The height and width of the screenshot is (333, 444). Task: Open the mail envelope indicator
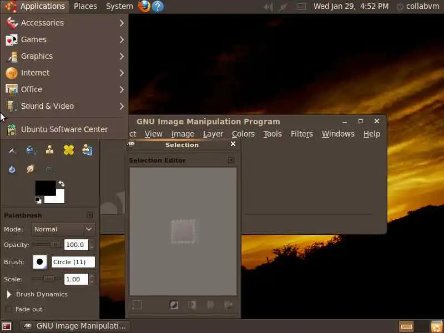[301, 7]
